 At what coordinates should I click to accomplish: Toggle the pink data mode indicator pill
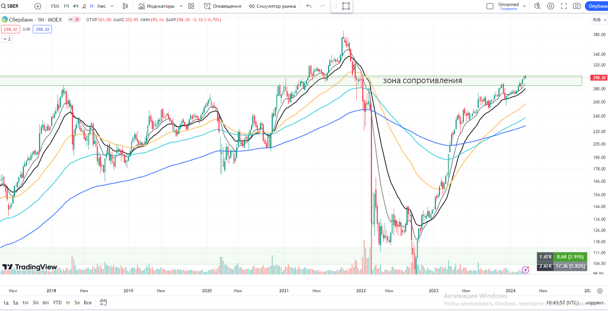coord(77,20)
